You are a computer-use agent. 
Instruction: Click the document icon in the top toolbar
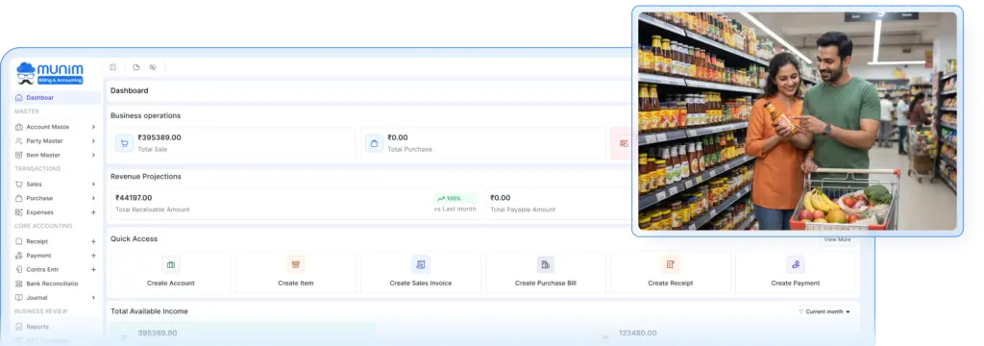pyautogui.click(x=136, y=67)
